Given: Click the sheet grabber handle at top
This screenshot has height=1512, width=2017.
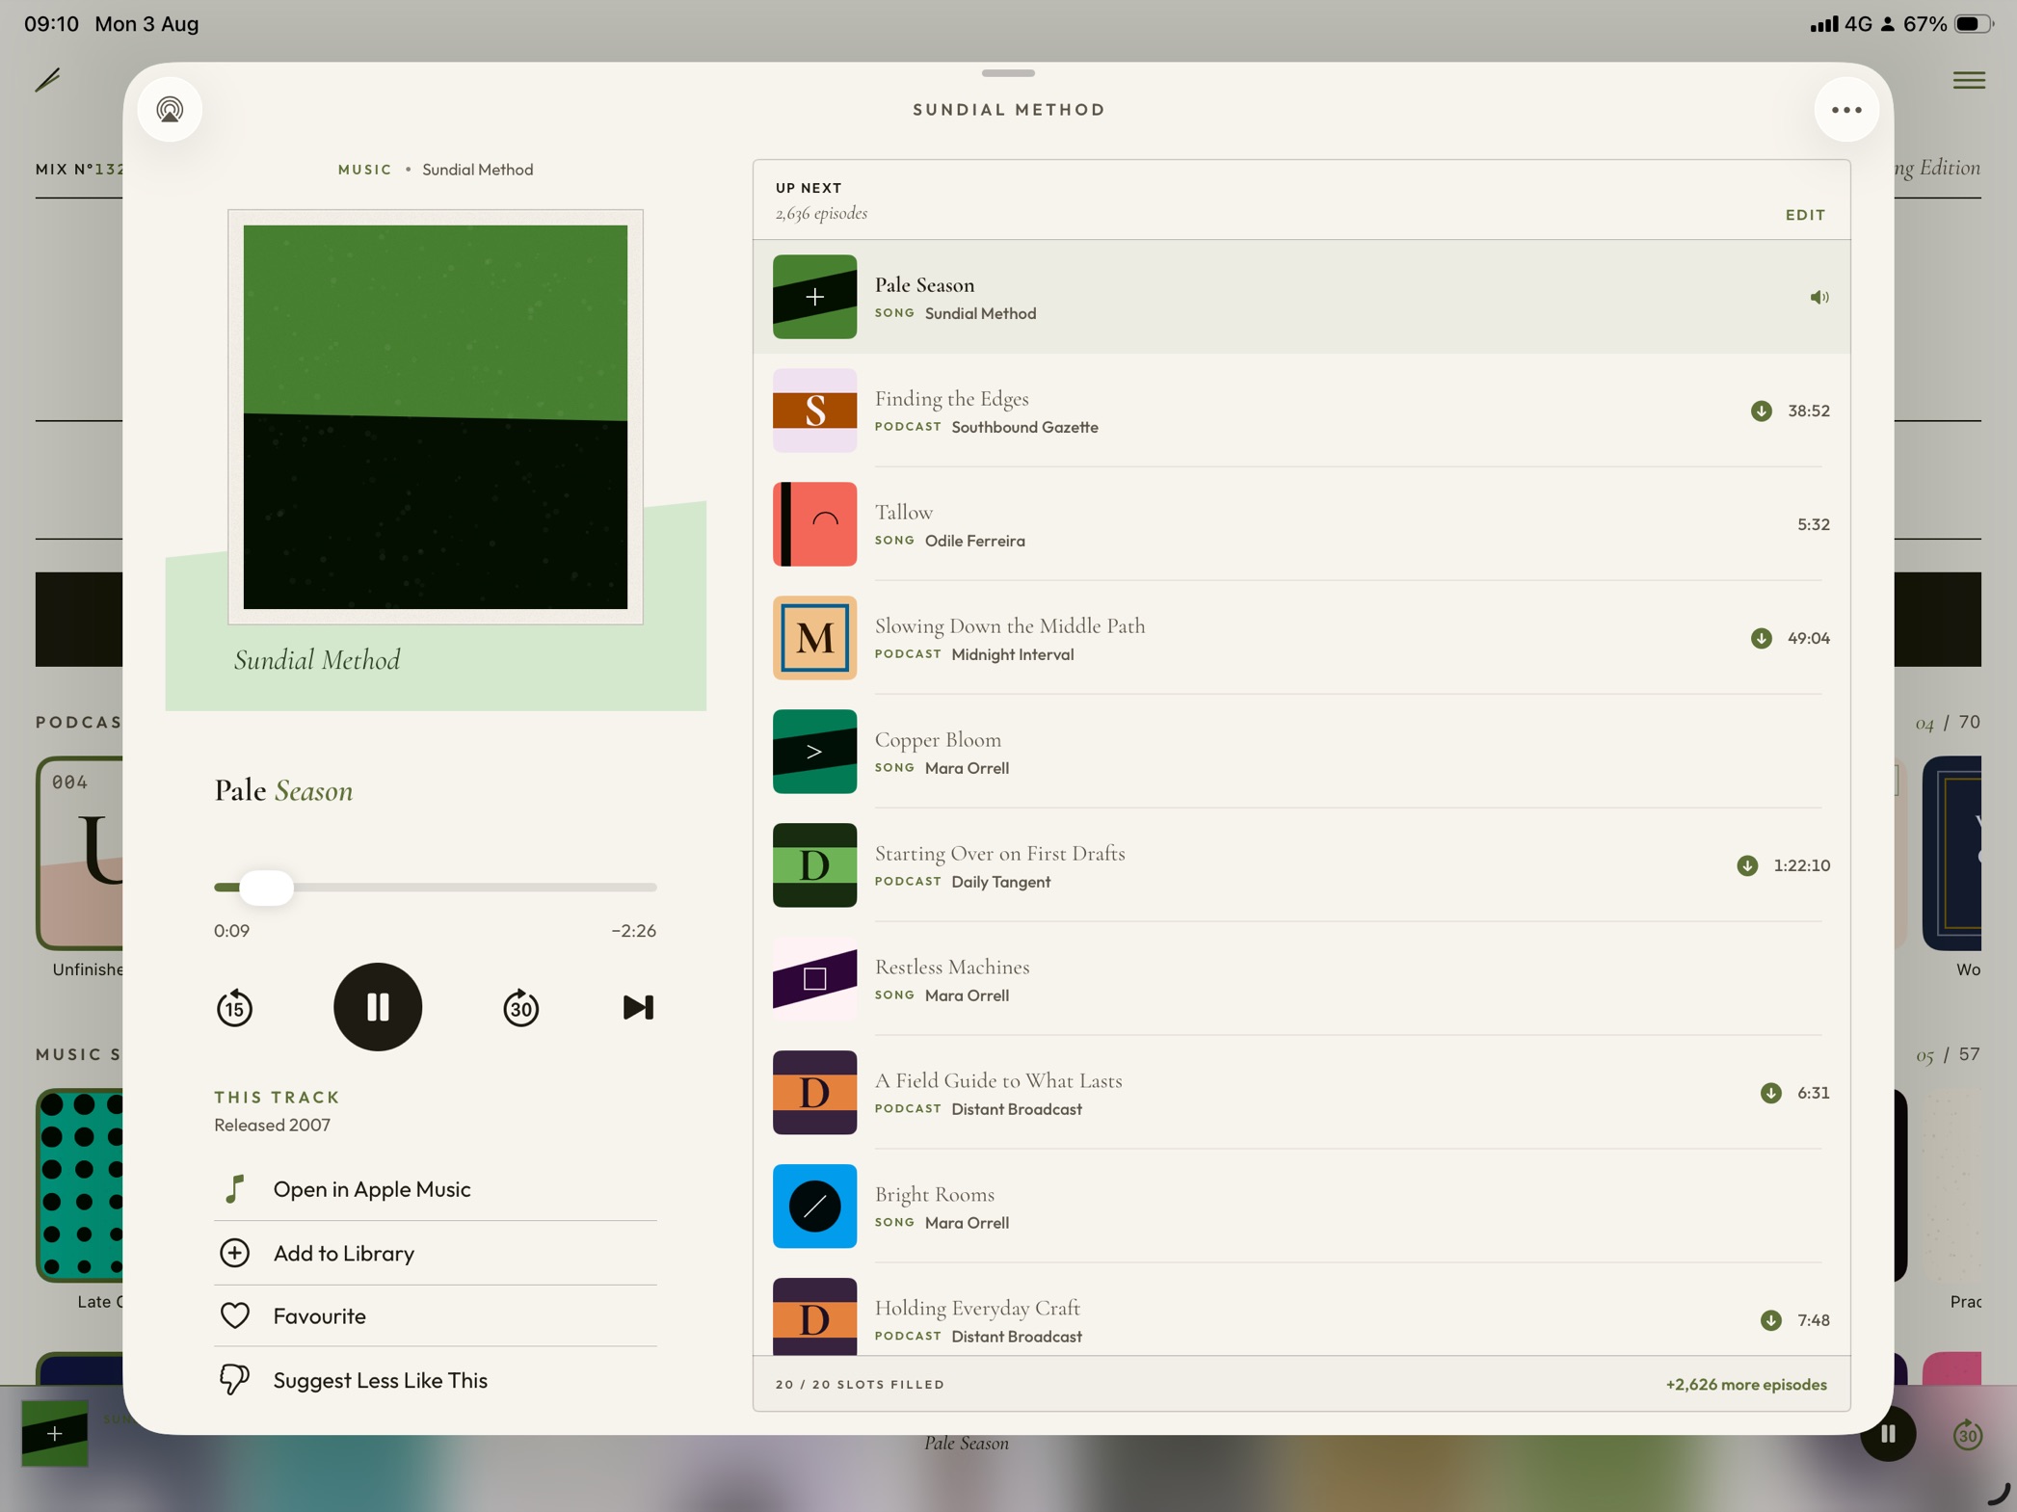Looking at the screenshot, I should point(1008,73).
